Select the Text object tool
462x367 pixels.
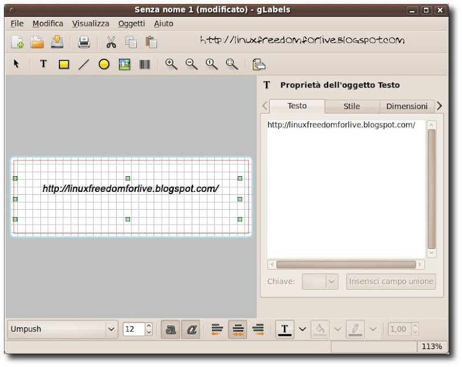[x=43, y=65]
